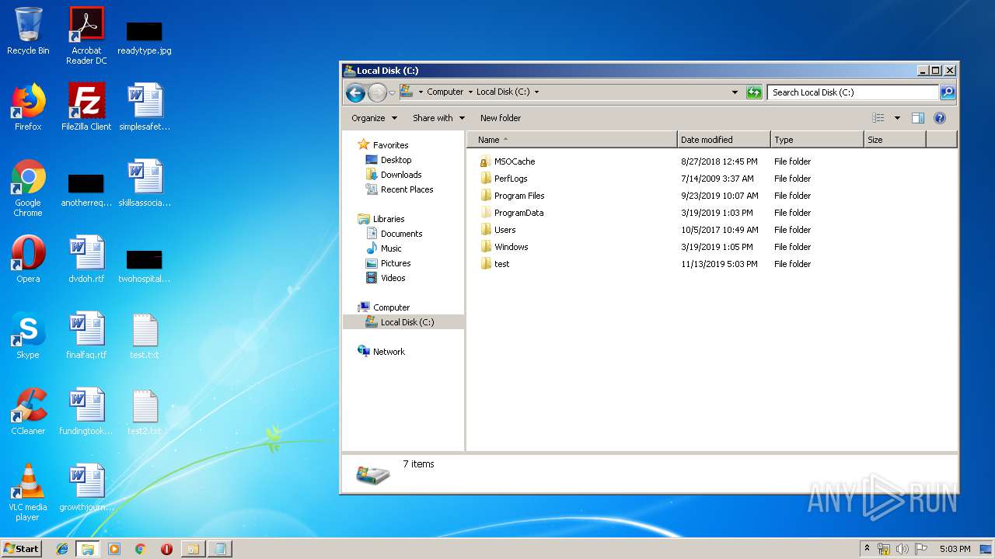Select FileZilla Client desktop shortcut
This screenshot has width=995, height=559.
point(86,107)
